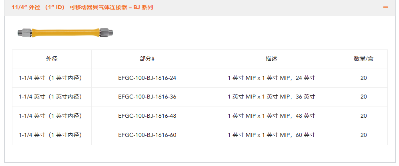This screenshot has width=399, height=166.
Task: Click the BJ series section header title
Action: point(82,7)
